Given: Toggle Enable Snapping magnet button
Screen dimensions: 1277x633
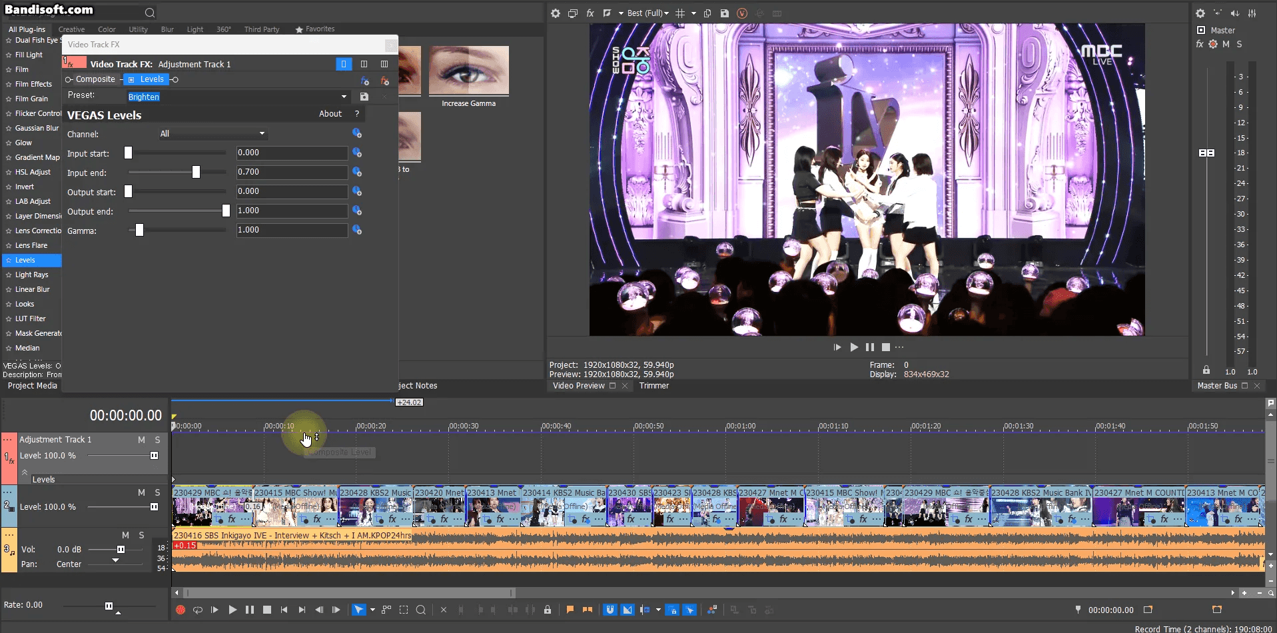Looking at the screenshot, I should [610, 610].
